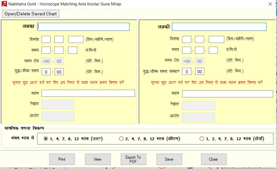Screen dimensions: 277x169
Task: Focus the लडका name input field
Action: (x=84, y=27)
